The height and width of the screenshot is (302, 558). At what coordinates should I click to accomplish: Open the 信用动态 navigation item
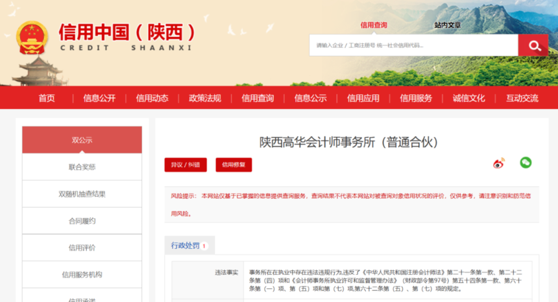152,98
